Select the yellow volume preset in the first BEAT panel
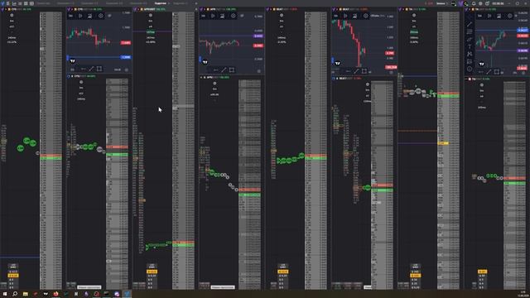The width and height of the screenshot is (530, 298). [x=283, y=272]
